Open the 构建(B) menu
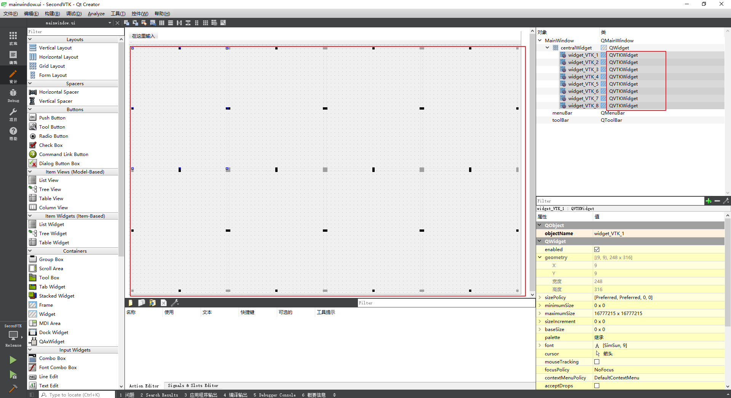The width and height of the screenshot is (731, 398). [x=52, y=14]
